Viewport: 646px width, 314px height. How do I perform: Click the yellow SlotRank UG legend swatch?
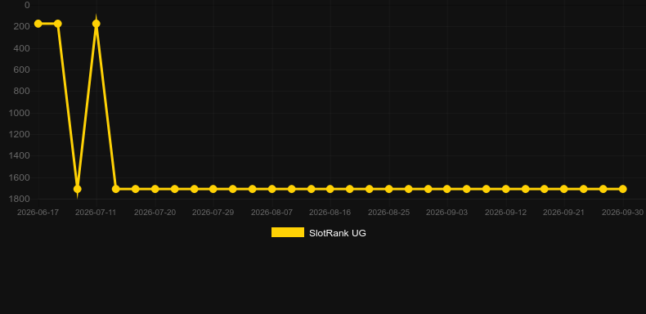point(288,232)
